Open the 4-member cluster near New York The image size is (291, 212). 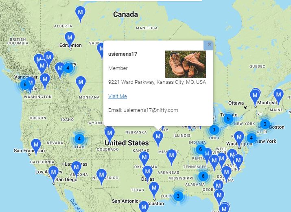[x=252, y=138]
